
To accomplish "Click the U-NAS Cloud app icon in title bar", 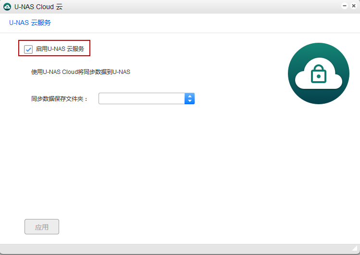I will click(x=7, y=7).
